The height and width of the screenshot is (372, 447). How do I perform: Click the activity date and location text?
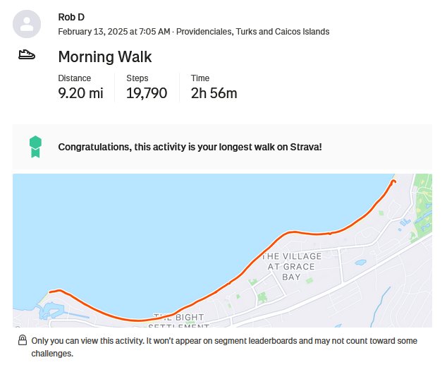click(x=194, y=31)
